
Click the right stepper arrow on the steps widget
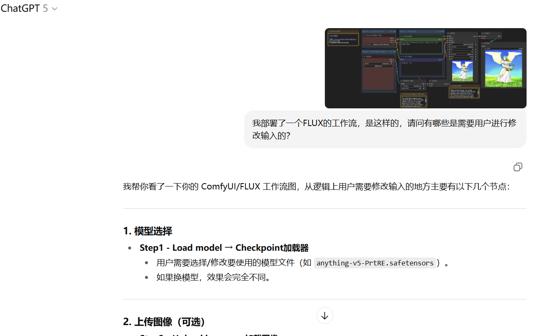(475, 49)
